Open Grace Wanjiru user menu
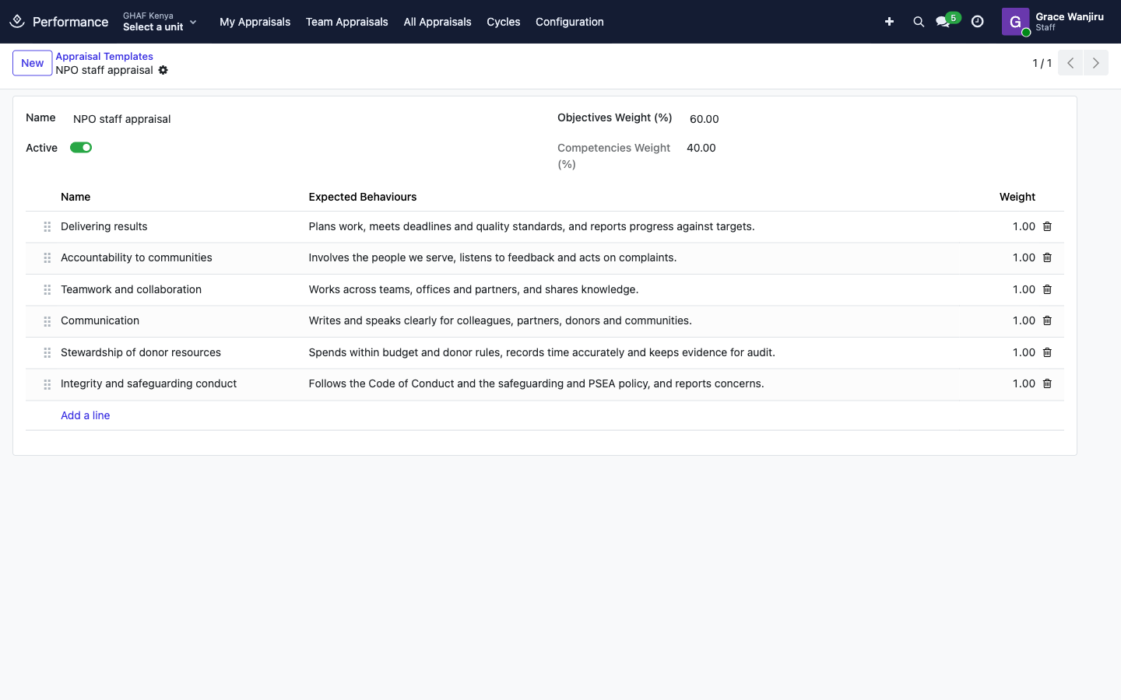The height and width of the screenshot is (700, 1121). point(1052,22)
